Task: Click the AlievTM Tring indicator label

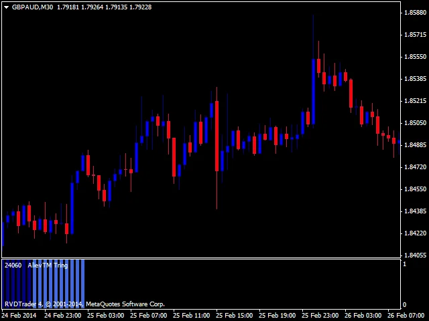Action: point(48,265)
